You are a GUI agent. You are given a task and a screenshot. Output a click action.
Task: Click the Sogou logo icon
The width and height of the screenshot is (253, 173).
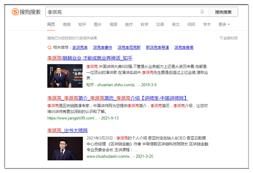click(15, 12)
